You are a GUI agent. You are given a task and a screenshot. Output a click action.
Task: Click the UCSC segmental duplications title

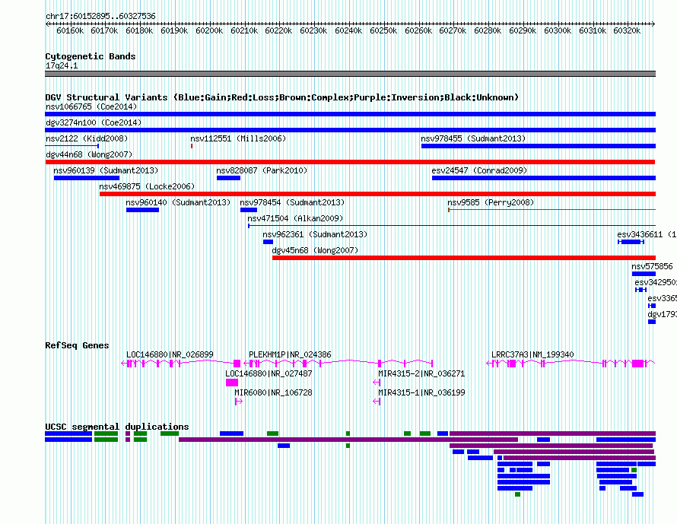click(x=117, y=427)
